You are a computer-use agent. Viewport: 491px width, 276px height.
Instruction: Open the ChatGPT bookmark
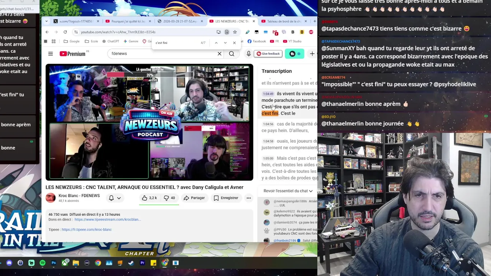point(110,41)
